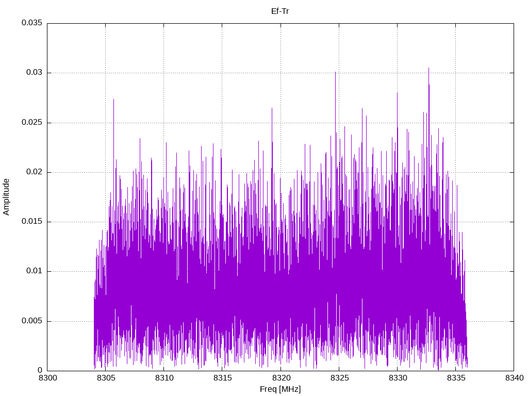Click the y-axis tick label 0.005
Screen dimensions: 528x396
click(32, 321)
